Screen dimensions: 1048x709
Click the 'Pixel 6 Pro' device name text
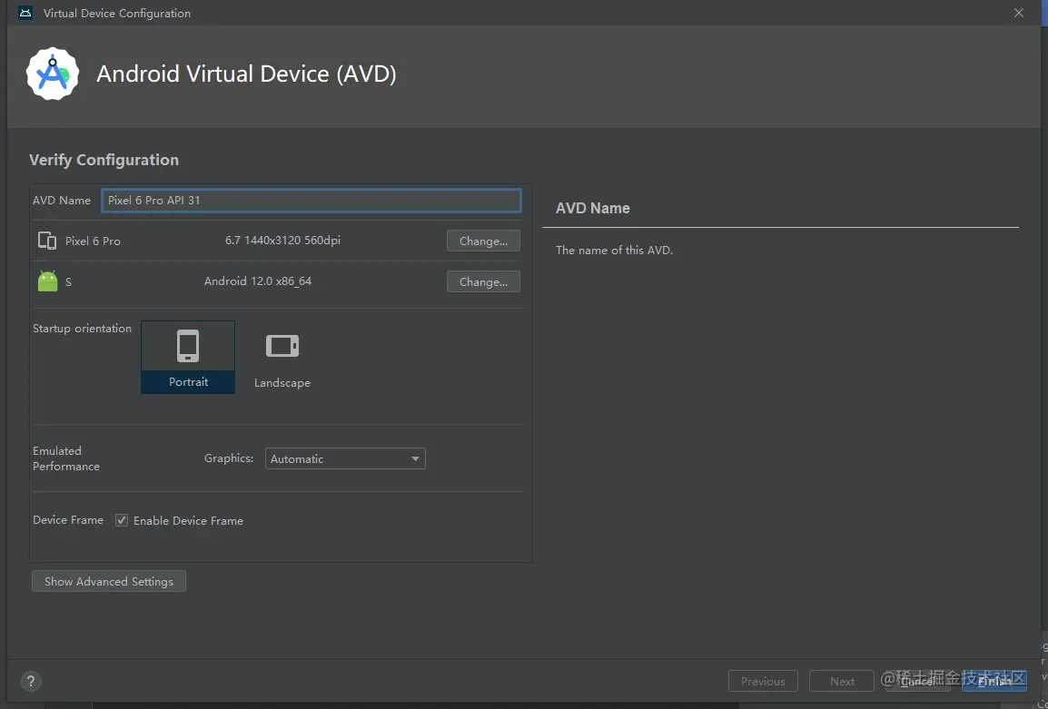(93, 241)
